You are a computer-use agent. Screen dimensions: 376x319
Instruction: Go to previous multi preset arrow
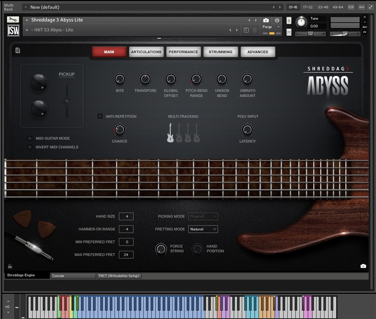coord(274,7)
